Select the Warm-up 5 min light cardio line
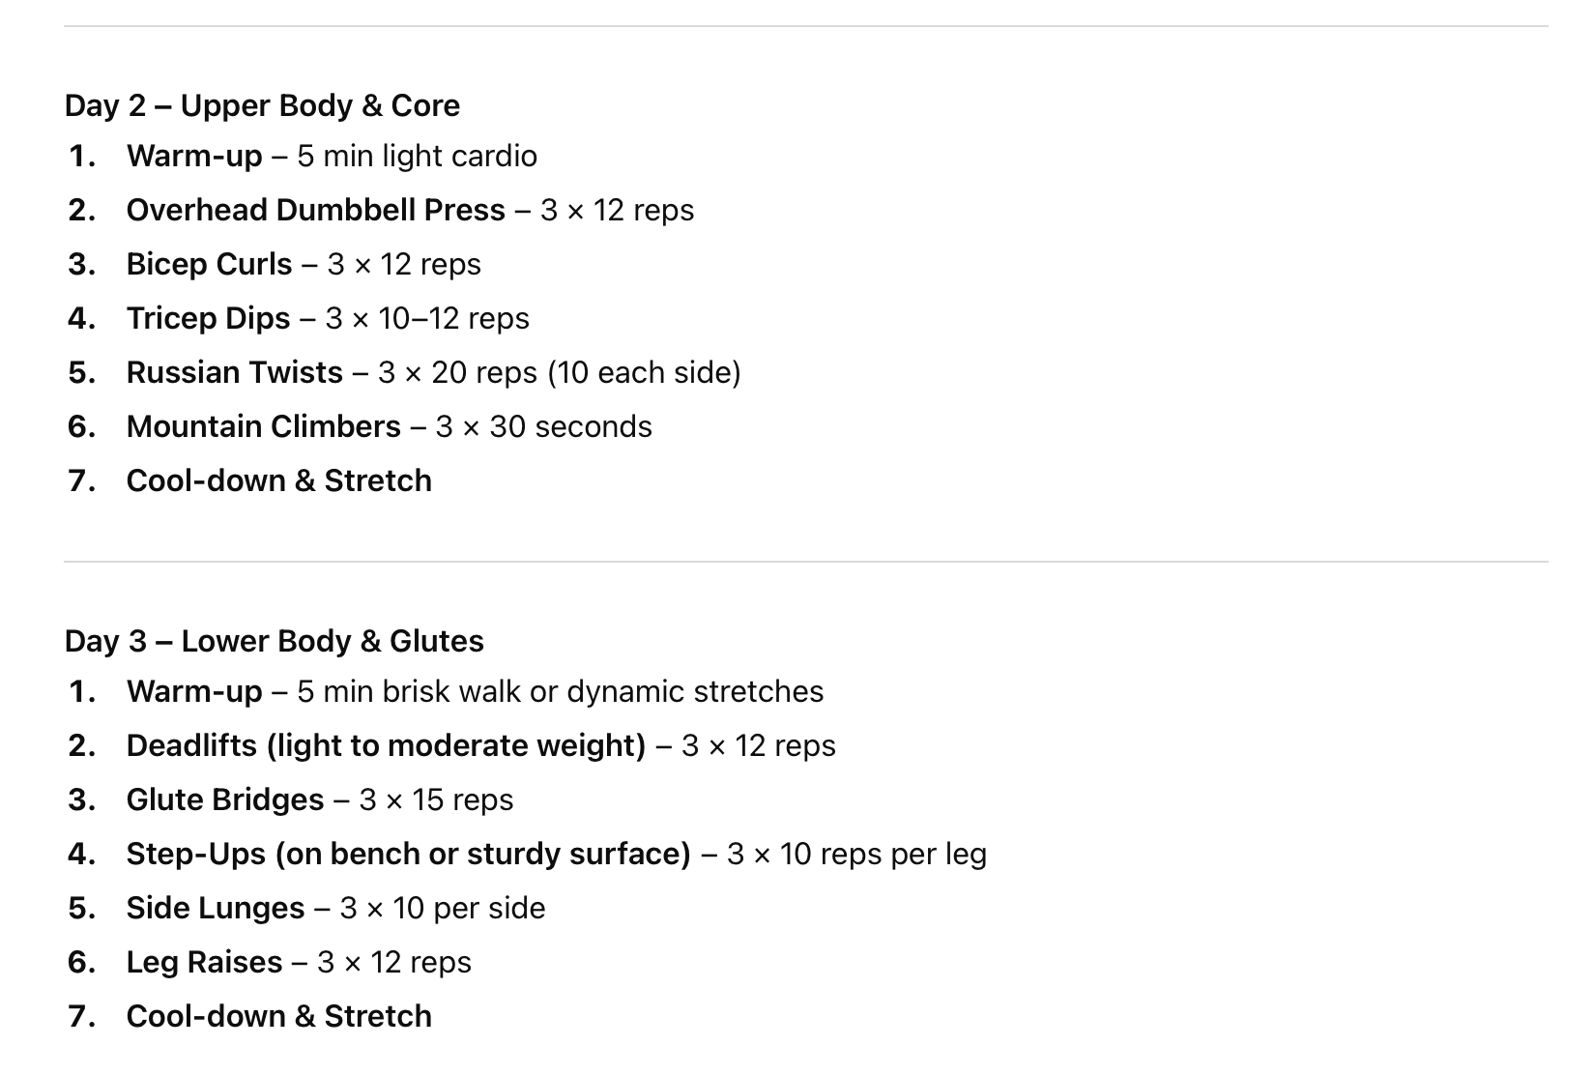The height and width of the screenshot is (1075, 1593). 332,156
